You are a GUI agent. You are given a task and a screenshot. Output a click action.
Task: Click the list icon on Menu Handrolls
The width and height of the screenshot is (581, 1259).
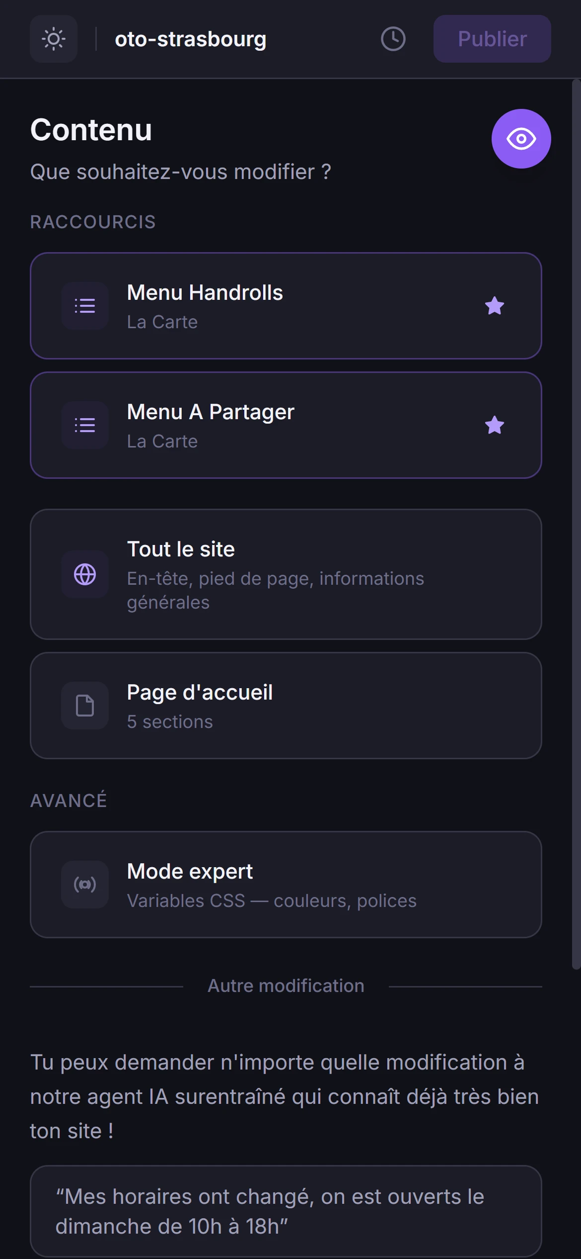pyautogui.click(x=84, y=306)
